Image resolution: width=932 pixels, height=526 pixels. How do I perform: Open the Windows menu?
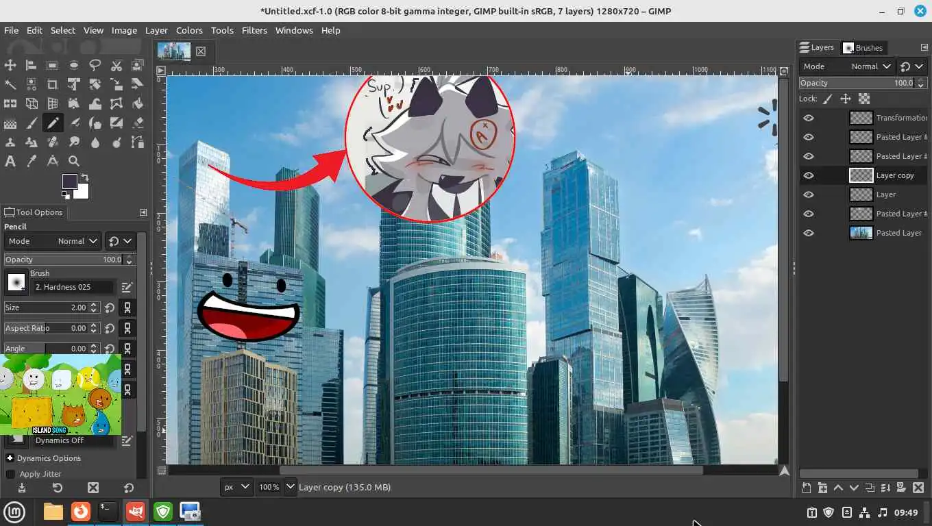(294, 30)
